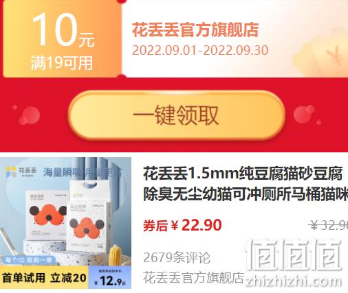Screen dimensions: 348x293
Task: Open the 花丢丢1.5mm纯豆腐猫砂 product title
Action: pos(246,184)
